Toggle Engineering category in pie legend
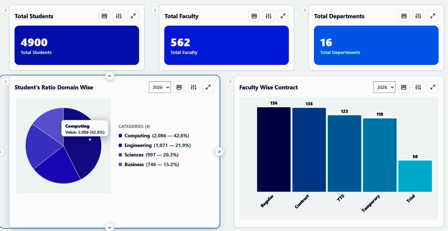Screen dimensions: 448x231 pos(155,145)
